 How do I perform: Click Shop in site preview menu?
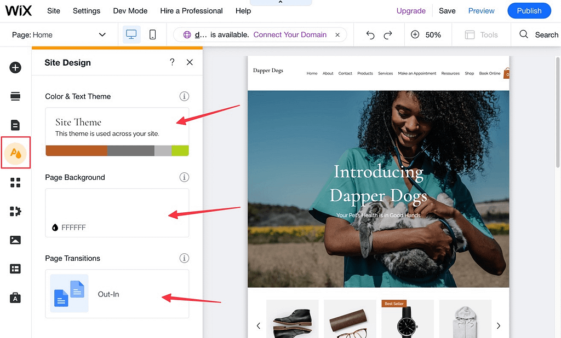pyautogui.click(x=470, y=73)
